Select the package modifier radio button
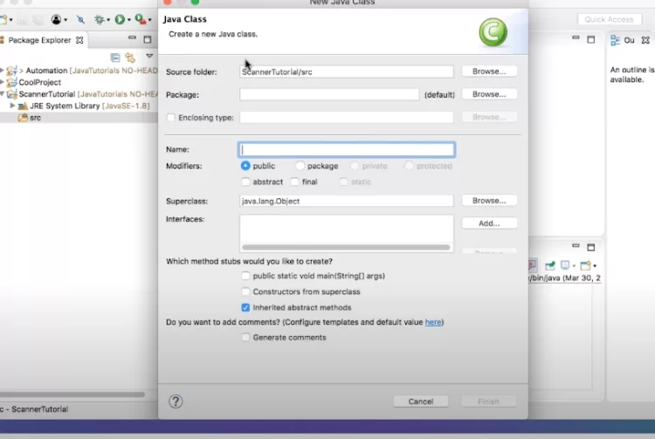655x439 pixels. tap(300, 166)
